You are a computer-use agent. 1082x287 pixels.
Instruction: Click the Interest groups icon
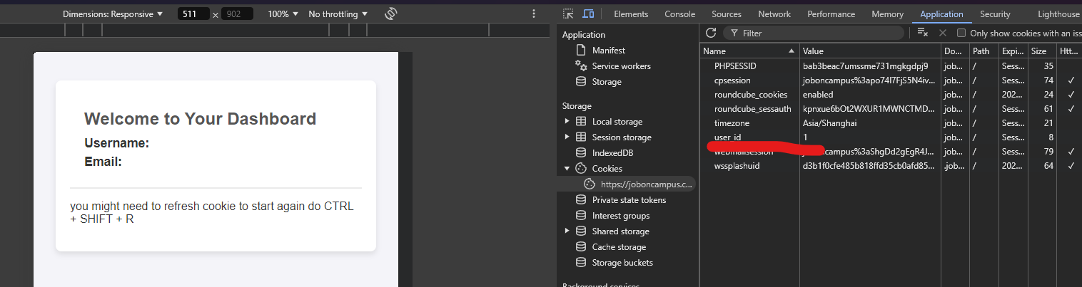(581, 216)
